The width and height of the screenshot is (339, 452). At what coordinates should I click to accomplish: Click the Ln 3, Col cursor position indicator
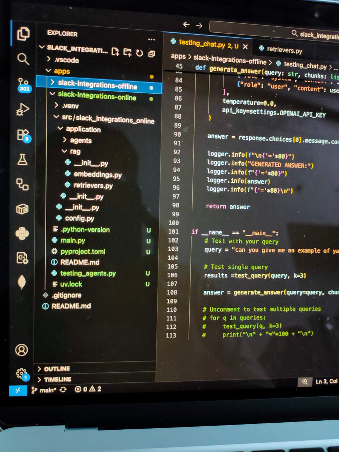coord(326,382)
